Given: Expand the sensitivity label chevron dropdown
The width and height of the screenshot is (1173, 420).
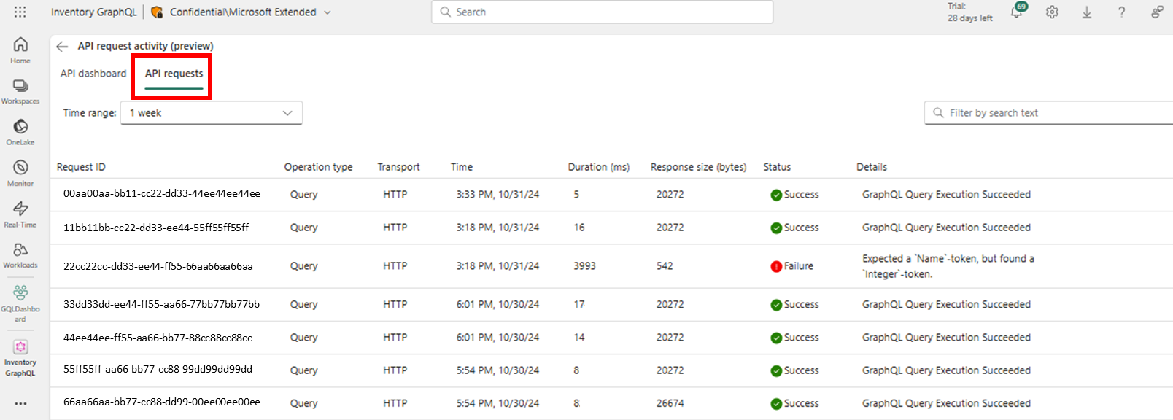Looking at the screenshot, I should tap(328, 12).
